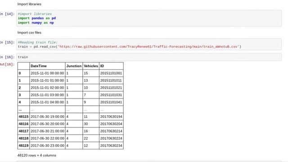Click the Vehicles column header

tap(91, 66)
